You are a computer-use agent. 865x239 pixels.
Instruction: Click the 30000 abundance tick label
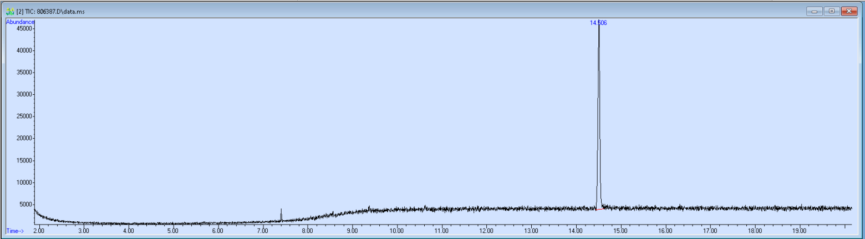point(26,94)
